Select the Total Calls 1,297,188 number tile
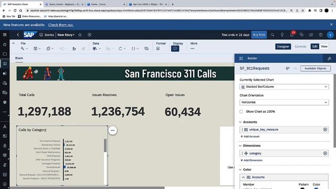336x189 pixels. click(44, 111)
